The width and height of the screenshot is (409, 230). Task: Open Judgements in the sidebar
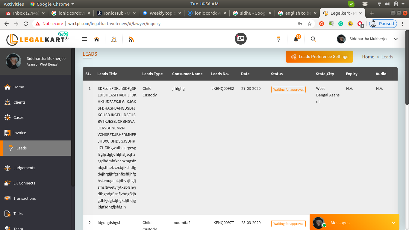(x=24, y=168)
